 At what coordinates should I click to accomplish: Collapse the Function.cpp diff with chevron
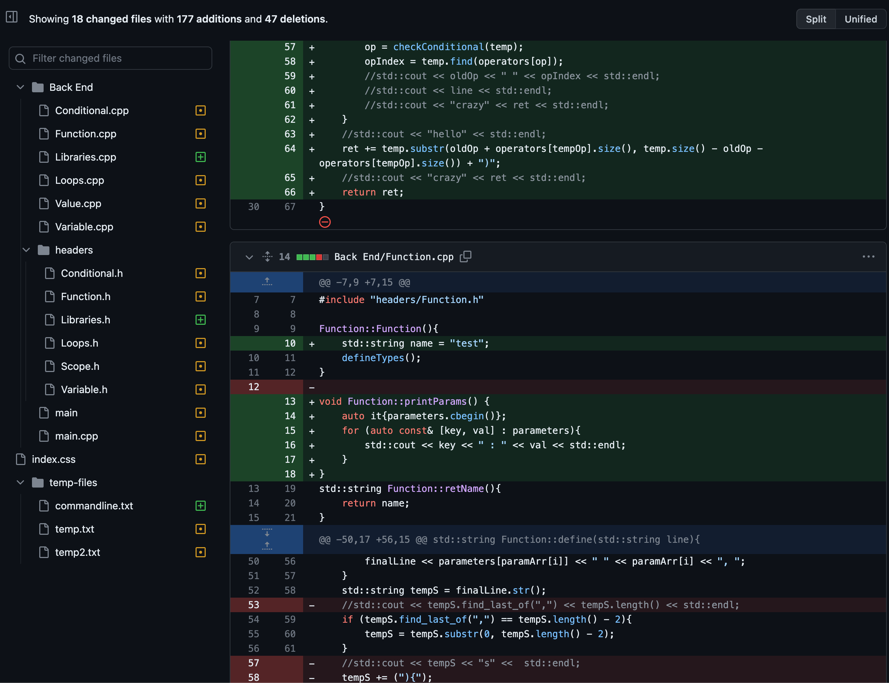coord(249,257)
